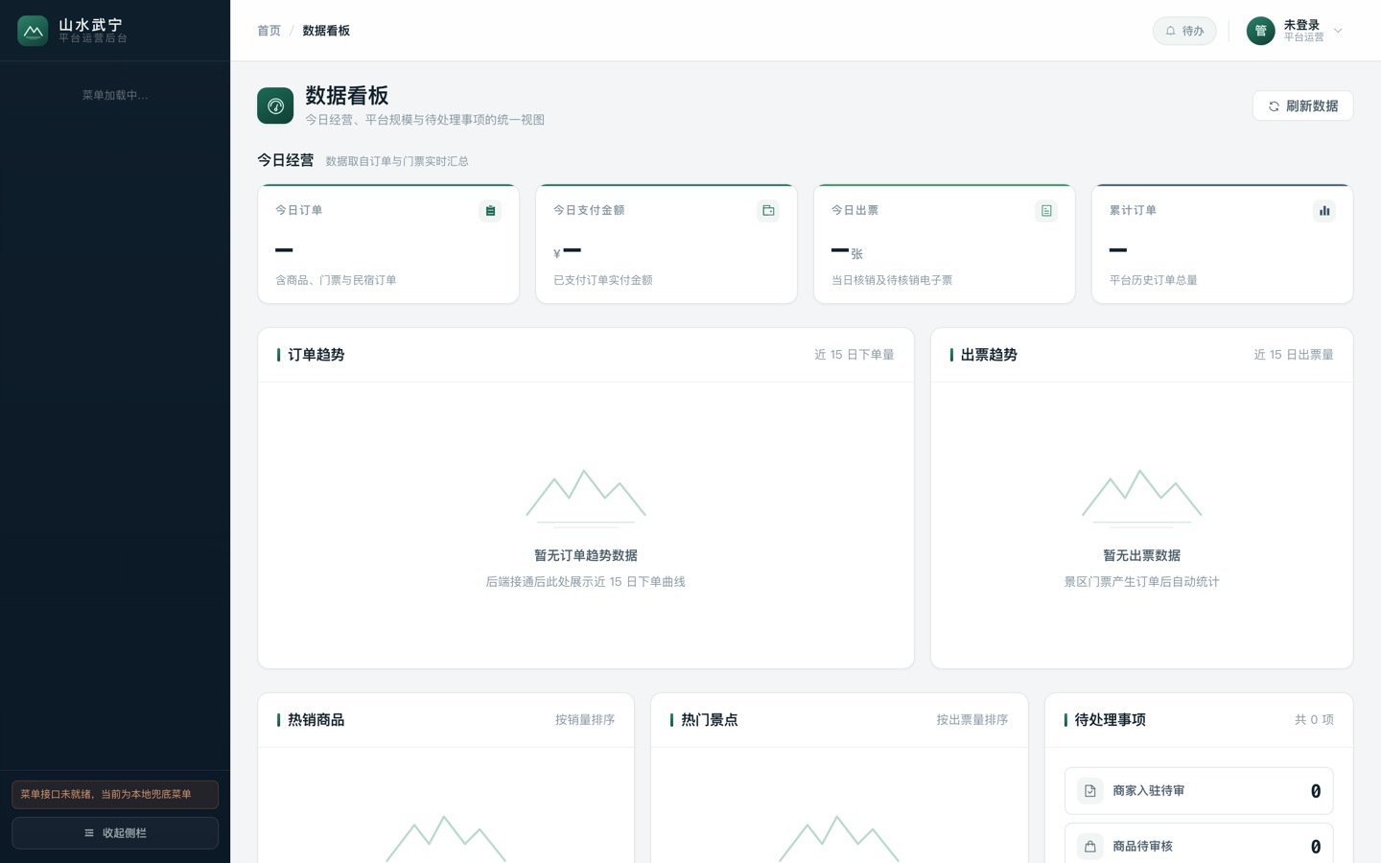Click the 暂无出票数据 message
The height and width of the screenshot is (863, 1381).
1142,555
